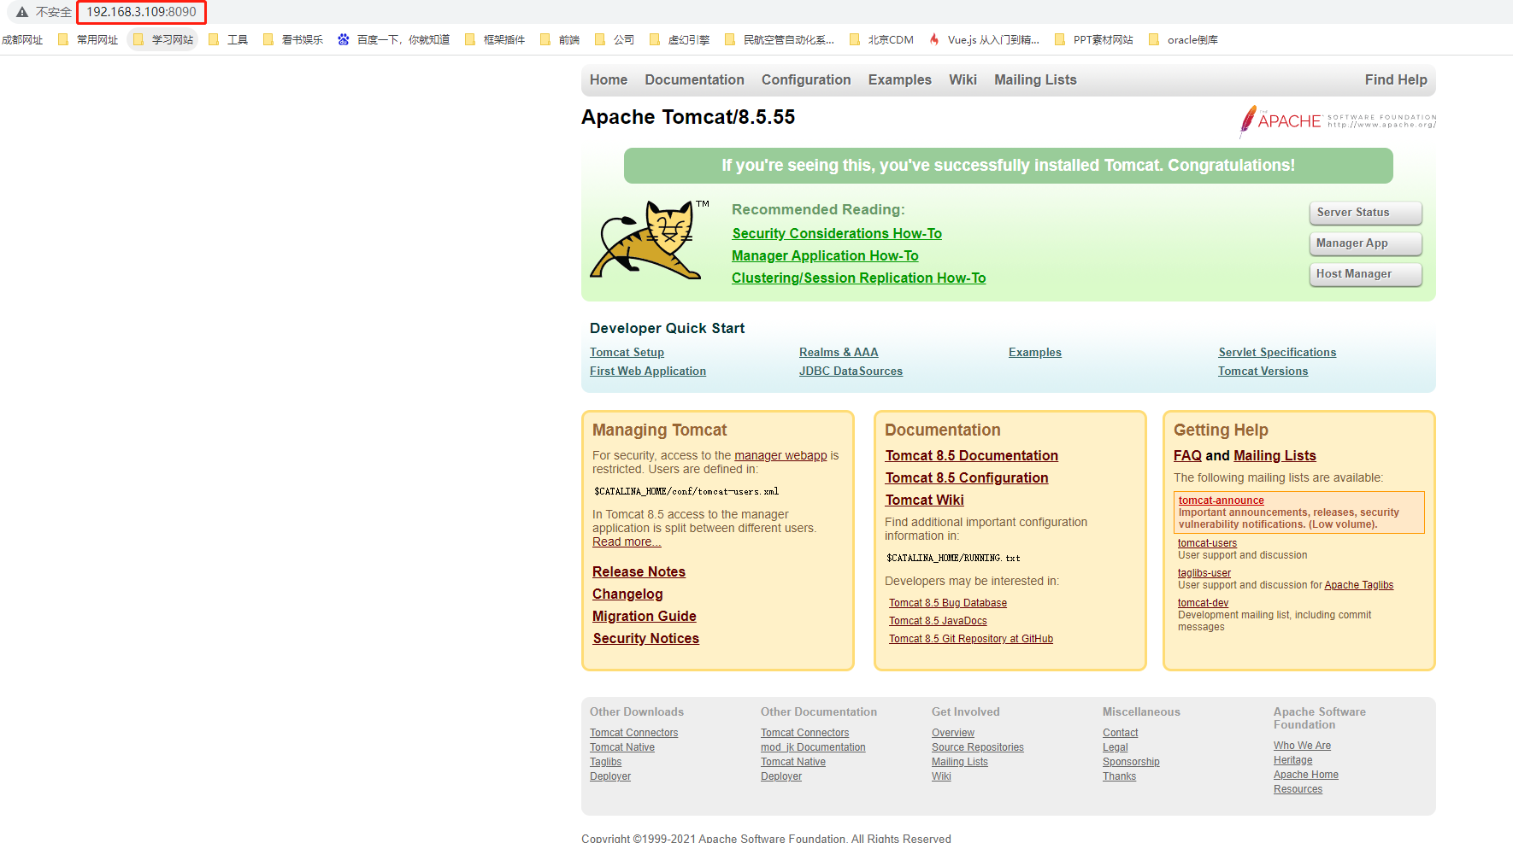Viewport: 1513px width, 843px height.
Task: Open Mailing Lists in the top navigation bar
Action: tap(1035, 79)
